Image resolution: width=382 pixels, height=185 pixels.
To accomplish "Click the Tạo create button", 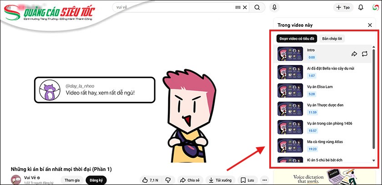I will point(343,7).
